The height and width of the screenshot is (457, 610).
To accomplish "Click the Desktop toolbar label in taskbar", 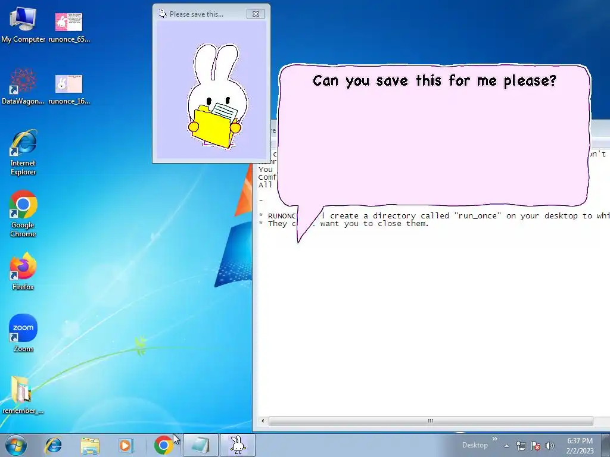I will pos(475,445).
